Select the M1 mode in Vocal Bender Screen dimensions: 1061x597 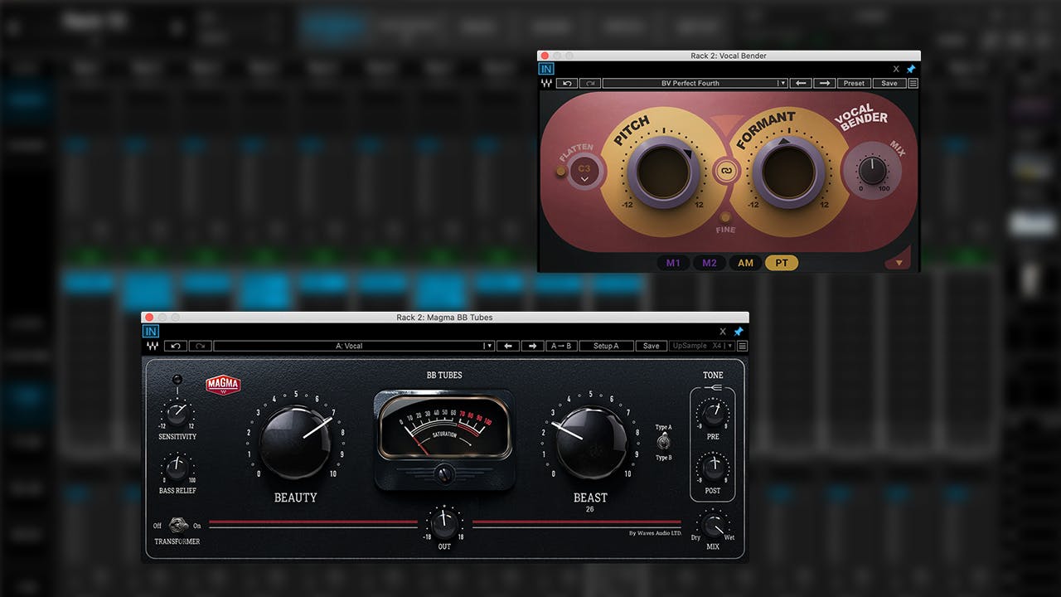pyautogui.click(x=673, y=262)
